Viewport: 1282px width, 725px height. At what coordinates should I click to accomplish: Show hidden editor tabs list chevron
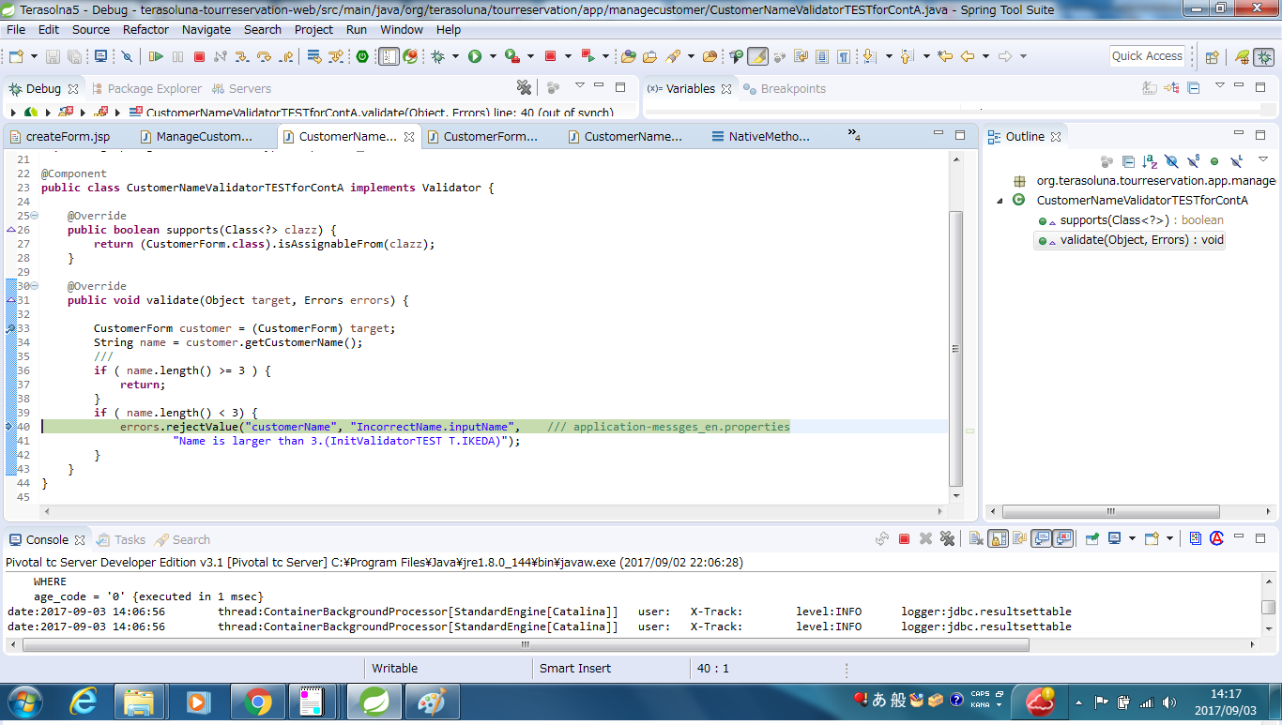[854, 135]
